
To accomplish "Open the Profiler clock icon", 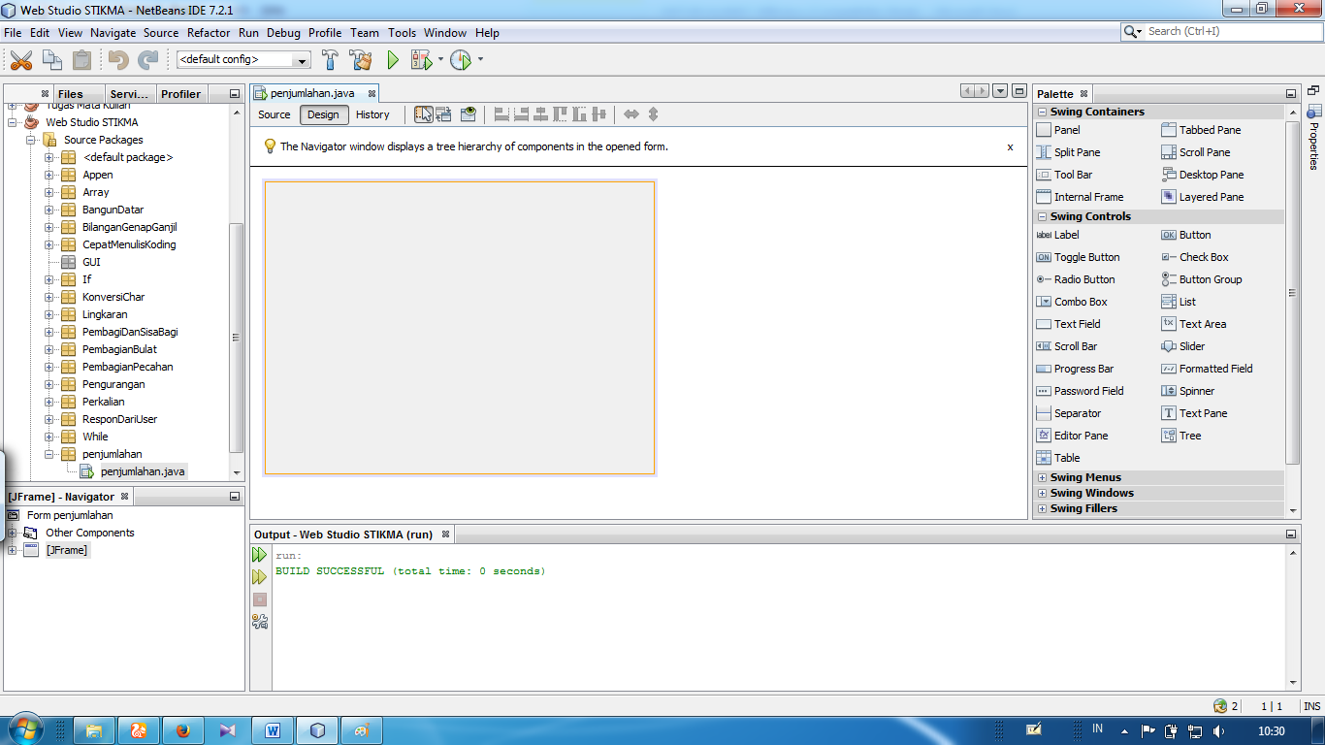I will point(461,59).
